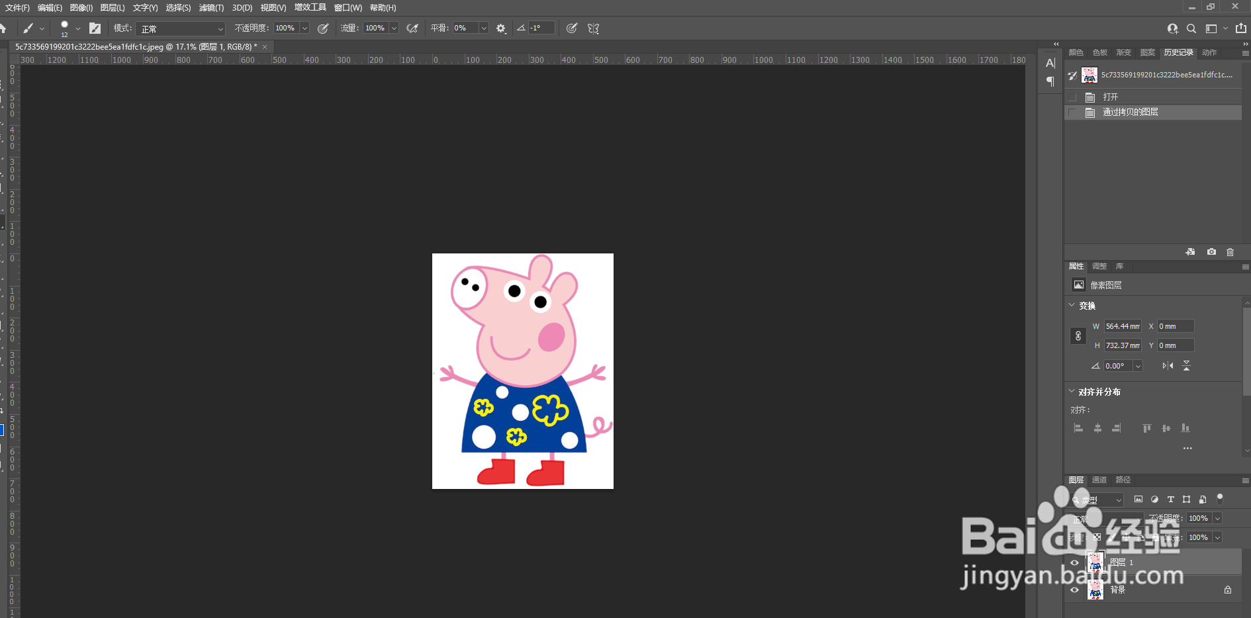Align bottom edges icon
This screenshot has width=1251, height=618.
(1185, 428)
